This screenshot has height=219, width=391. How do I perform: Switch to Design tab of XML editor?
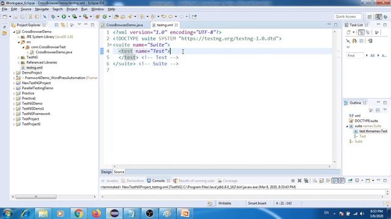point(106,172)
